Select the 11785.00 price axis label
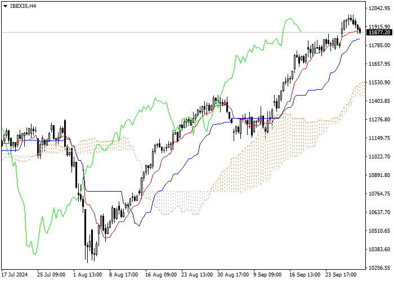This screenshot has height=281, width=394. (379, 45)
